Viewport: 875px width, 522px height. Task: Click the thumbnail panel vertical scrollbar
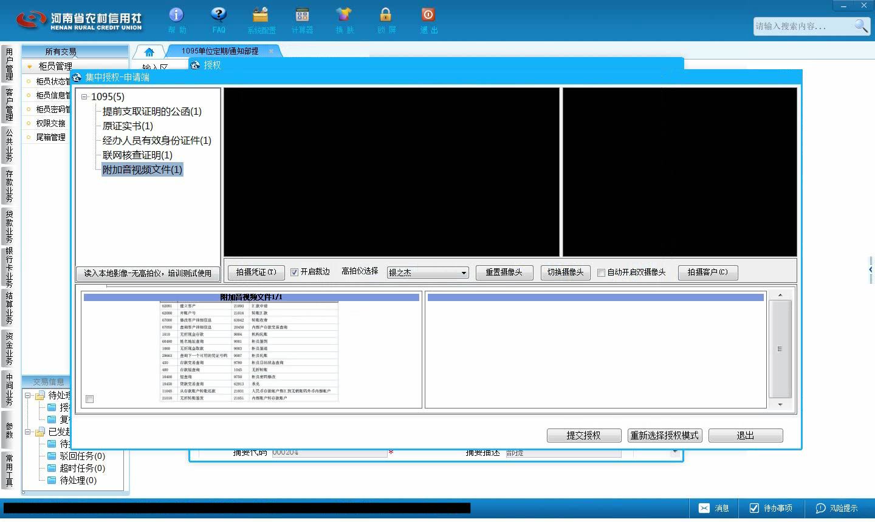[x=780, y=349]
